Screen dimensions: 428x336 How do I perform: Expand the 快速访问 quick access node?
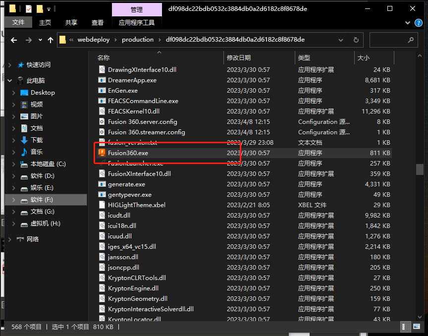click(10, 65)
